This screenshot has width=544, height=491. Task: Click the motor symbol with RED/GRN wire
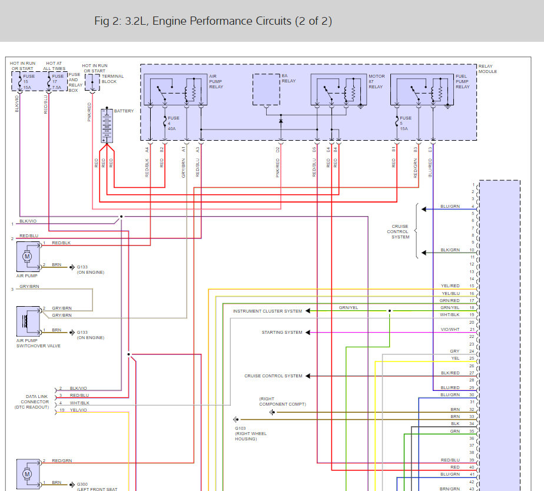click(x=28, y=474)
